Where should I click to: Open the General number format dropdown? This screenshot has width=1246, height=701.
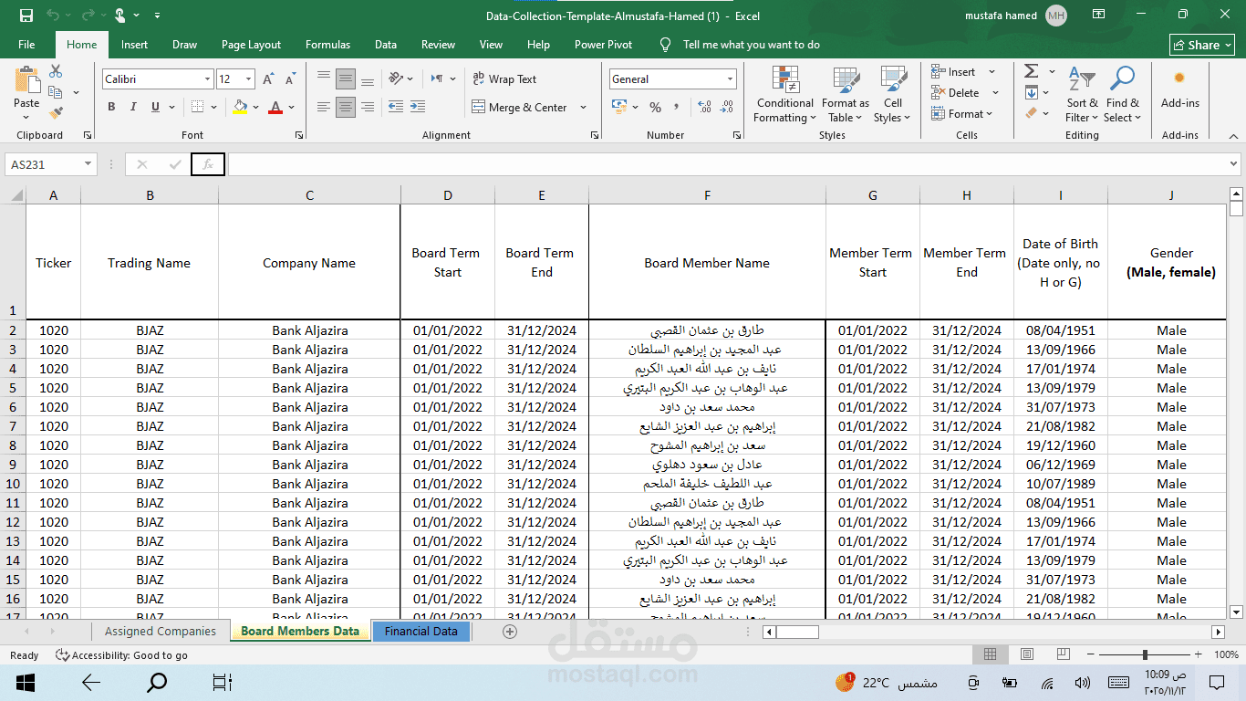coord(730,79)
